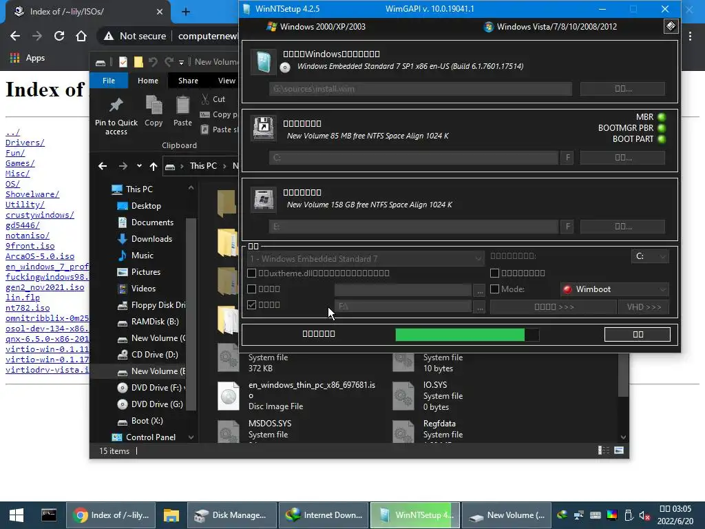Click the WinNTSetup corner options icon

(671, 26)
